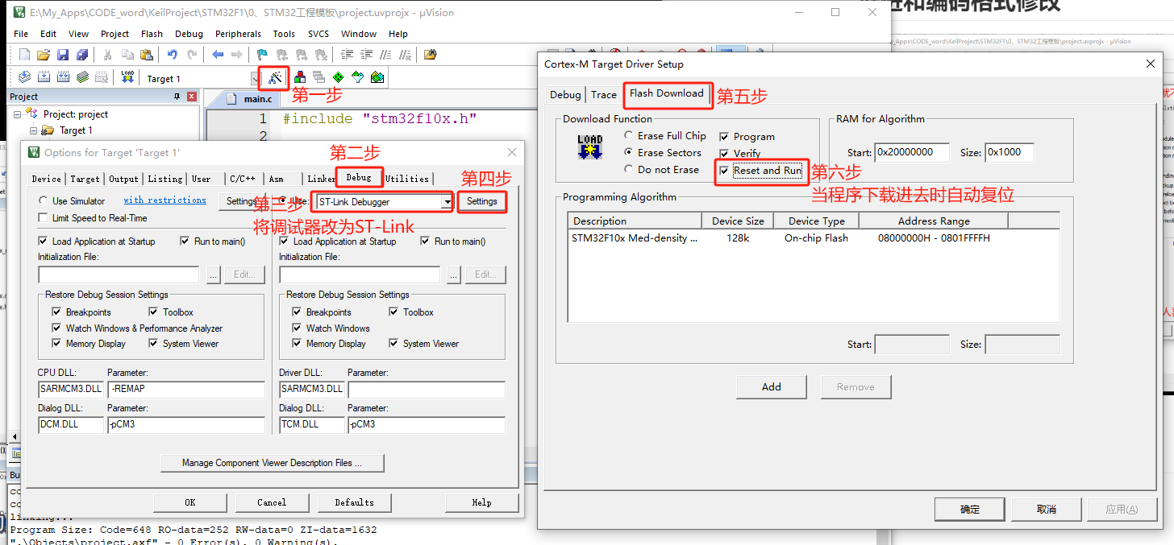The height and width of the screenshot is (545, 1174).
Task: Collapse the Project: project tree node
Action: click(18, 114)
